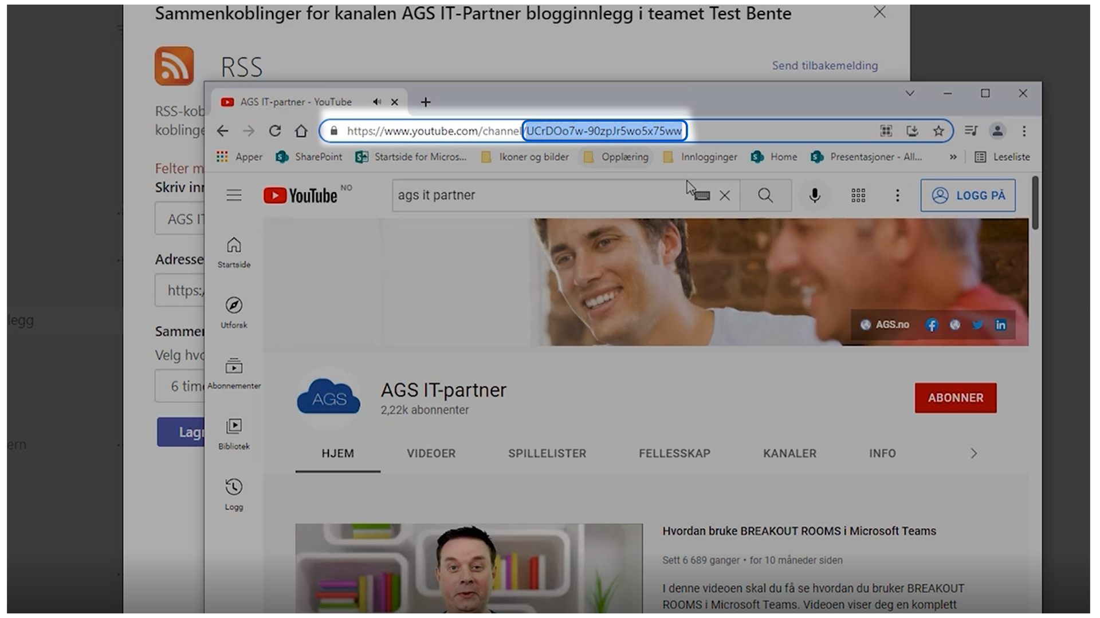This screenshot has height=618, width=1100.
Task: Clear the YouTube search text
Action: point(725,196)
